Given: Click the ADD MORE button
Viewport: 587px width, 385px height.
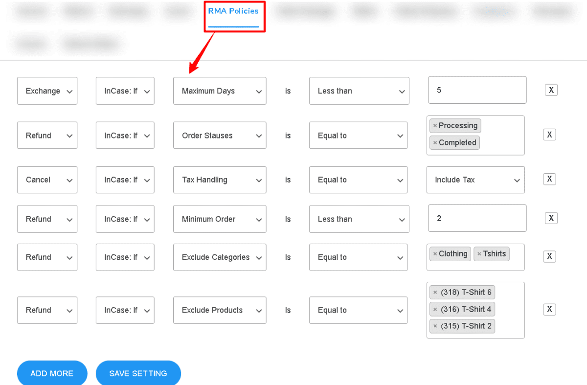Looking at the screenshot, I should 52,373.
